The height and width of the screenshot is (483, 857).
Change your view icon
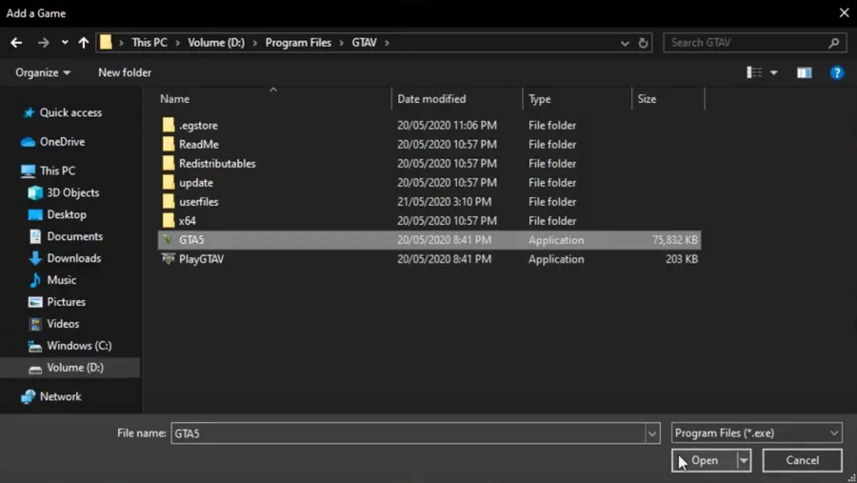pyautogui.click(x=754, y=72)
